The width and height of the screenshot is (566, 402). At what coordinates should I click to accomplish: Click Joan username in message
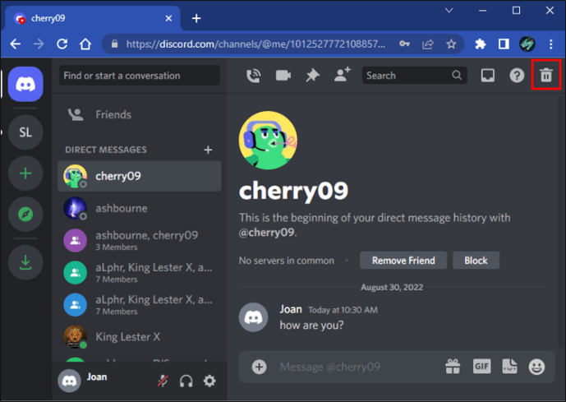(291, 309)
